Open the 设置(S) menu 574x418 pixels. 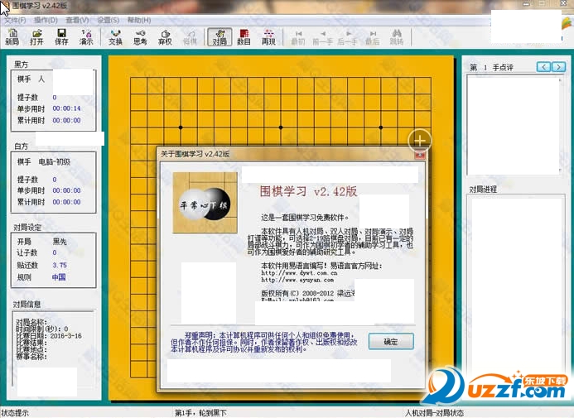107,19
